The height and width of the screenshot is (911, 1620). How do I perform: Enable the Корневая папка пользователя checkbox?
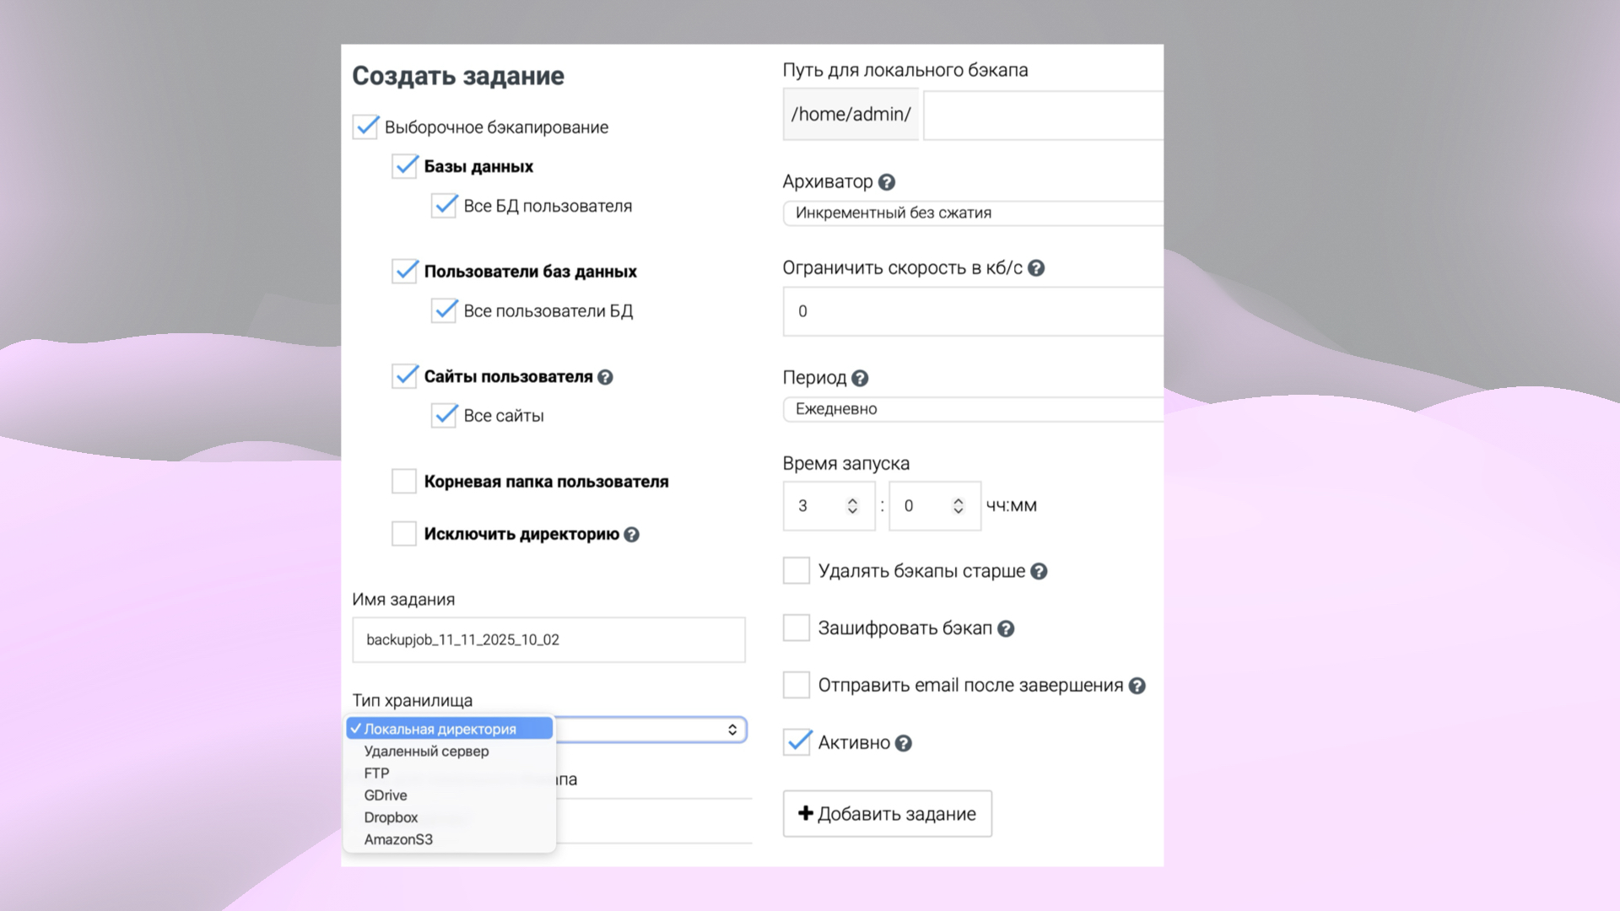[402, 481]
